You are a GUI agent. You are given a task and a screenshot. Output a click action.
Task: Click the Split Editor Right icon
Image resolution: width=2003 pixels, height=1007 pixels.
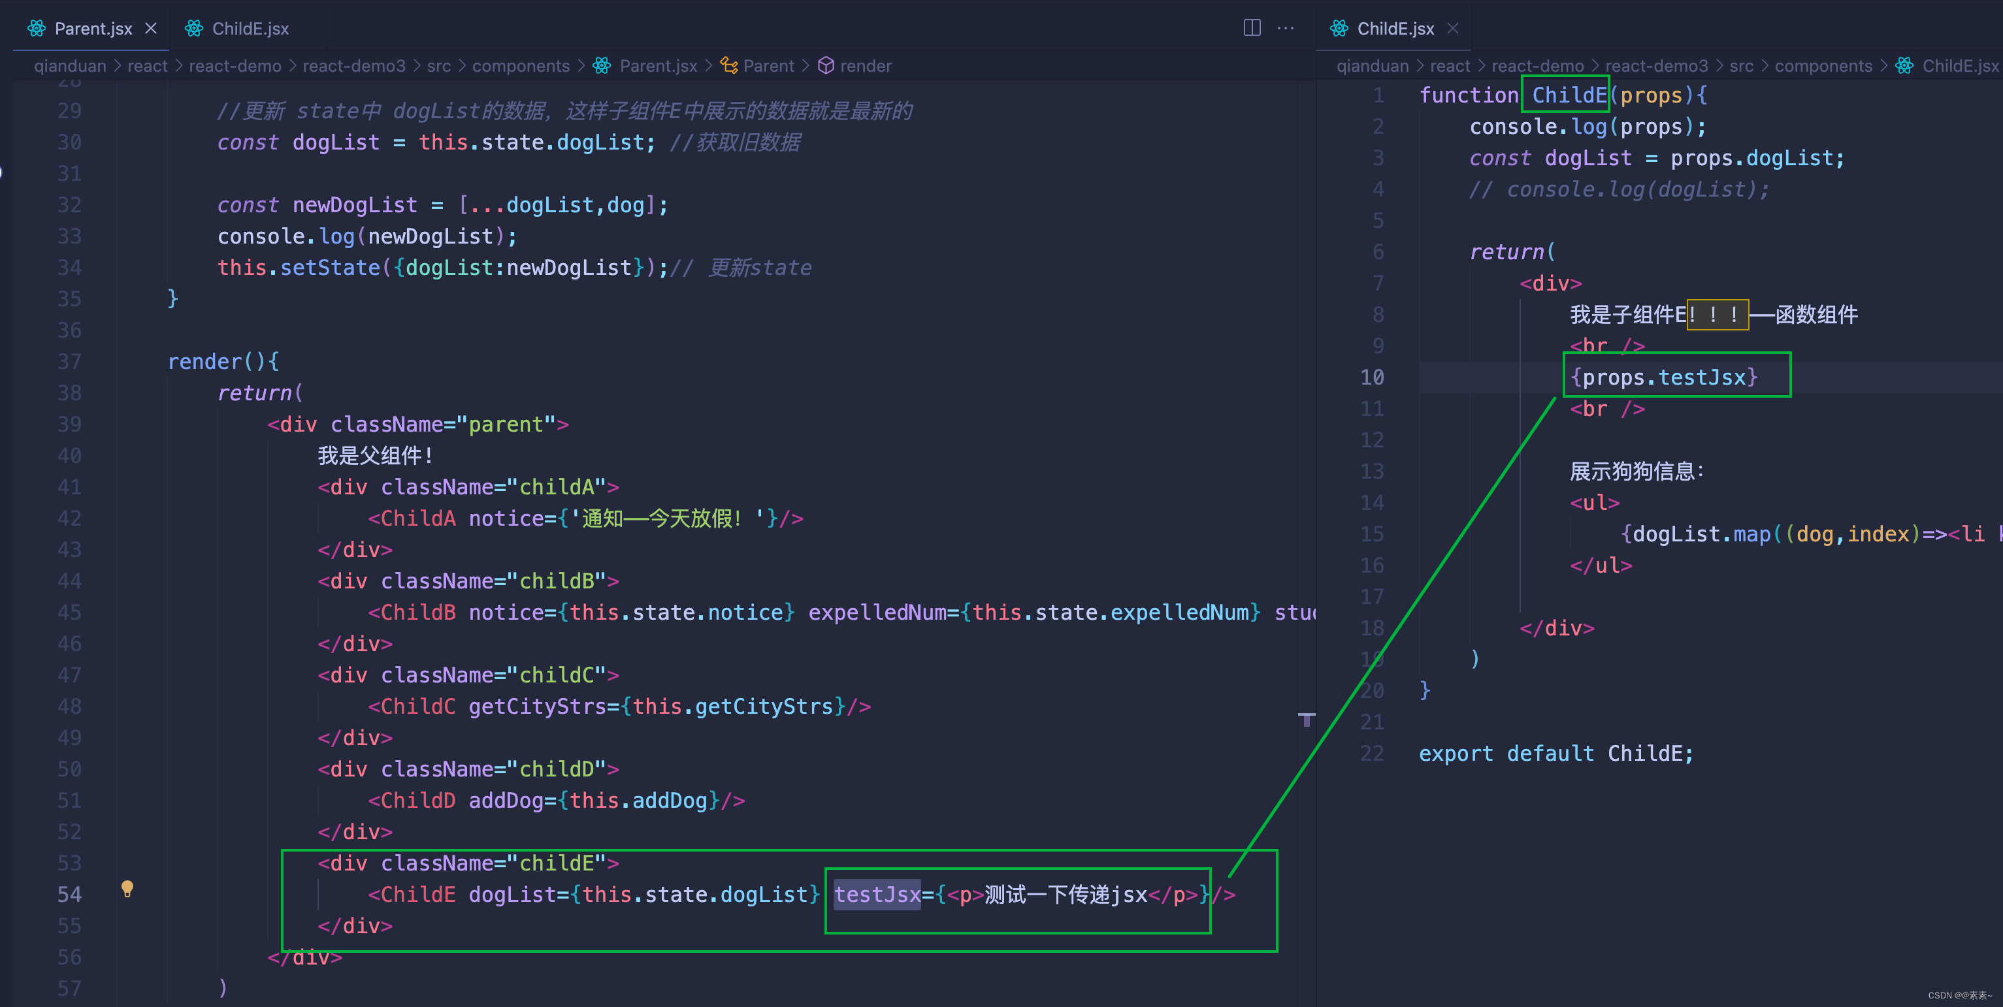point(1252,28)
